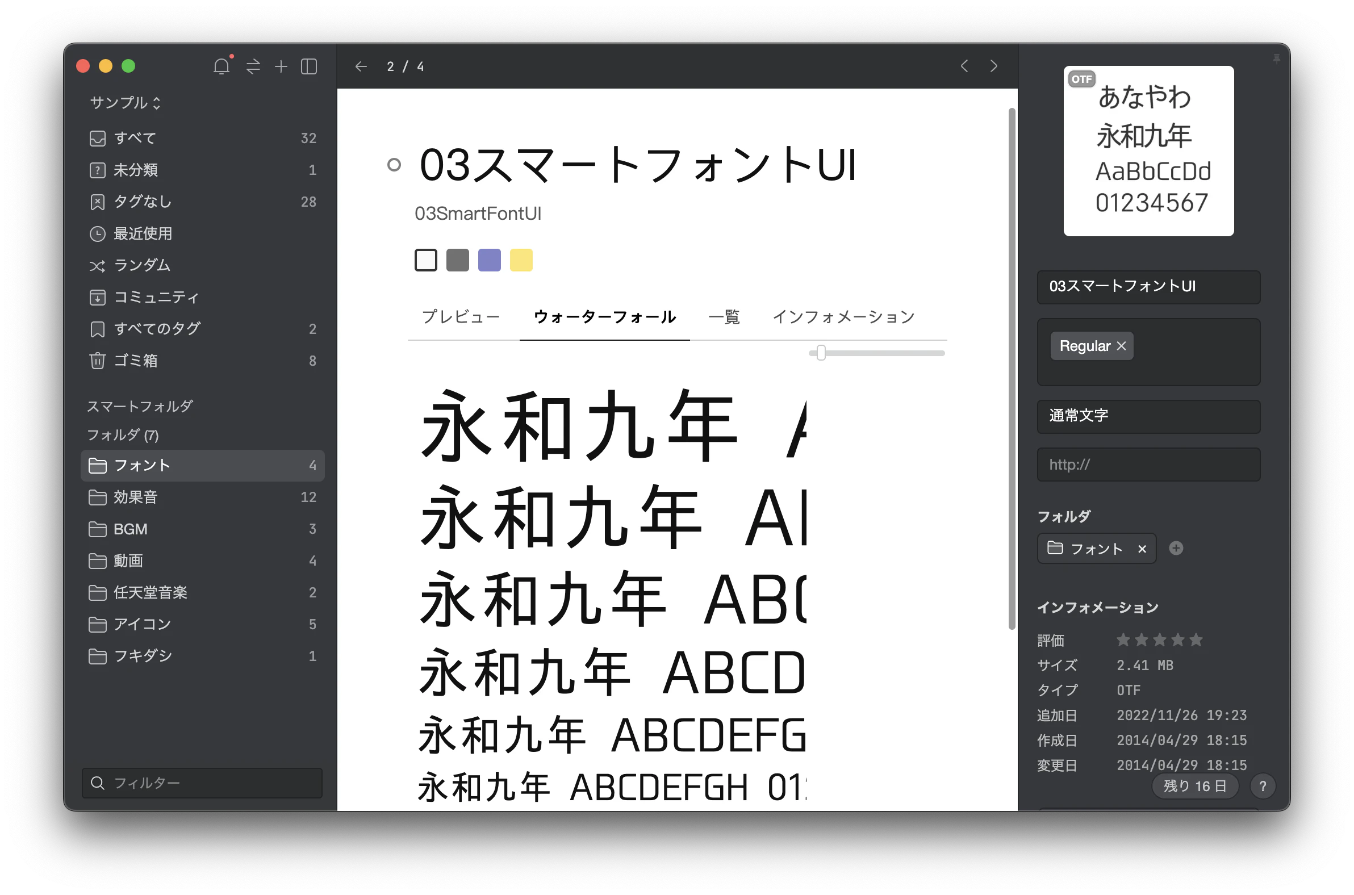The height and width of the screenshot is (895, 1354).
Task: Select the 効果音 folder
Action: coord(136,497)
